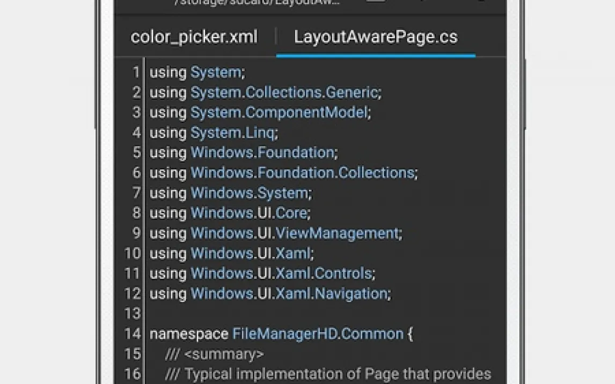Place cursor on 'System.Collections.Generic' in line 2
Screen dimensions: 615x384
pos(284,93)
